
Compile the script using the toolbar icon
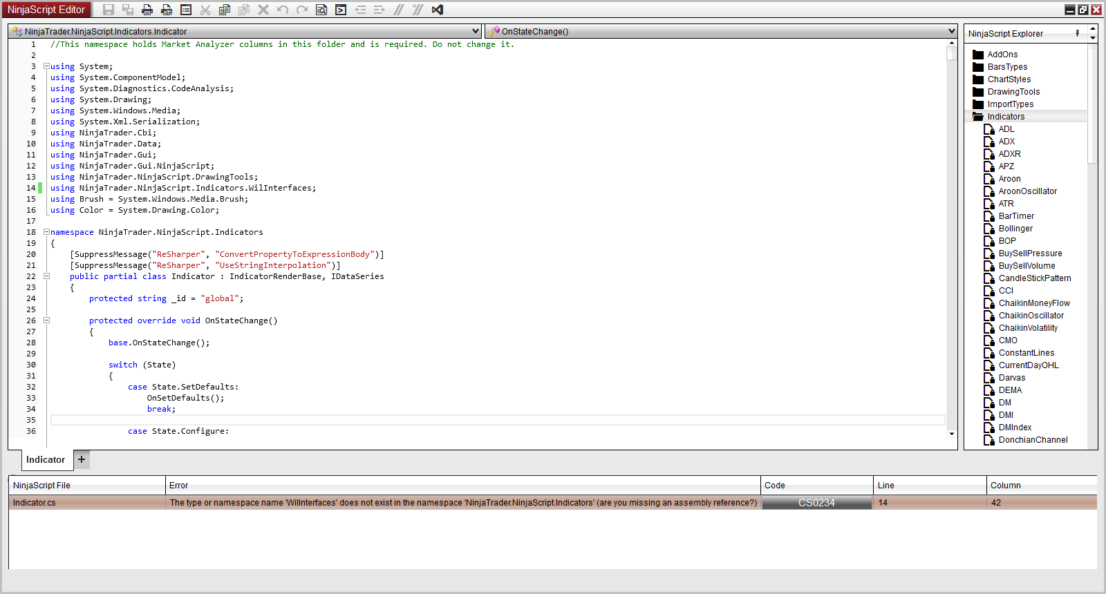coord(341,10)
